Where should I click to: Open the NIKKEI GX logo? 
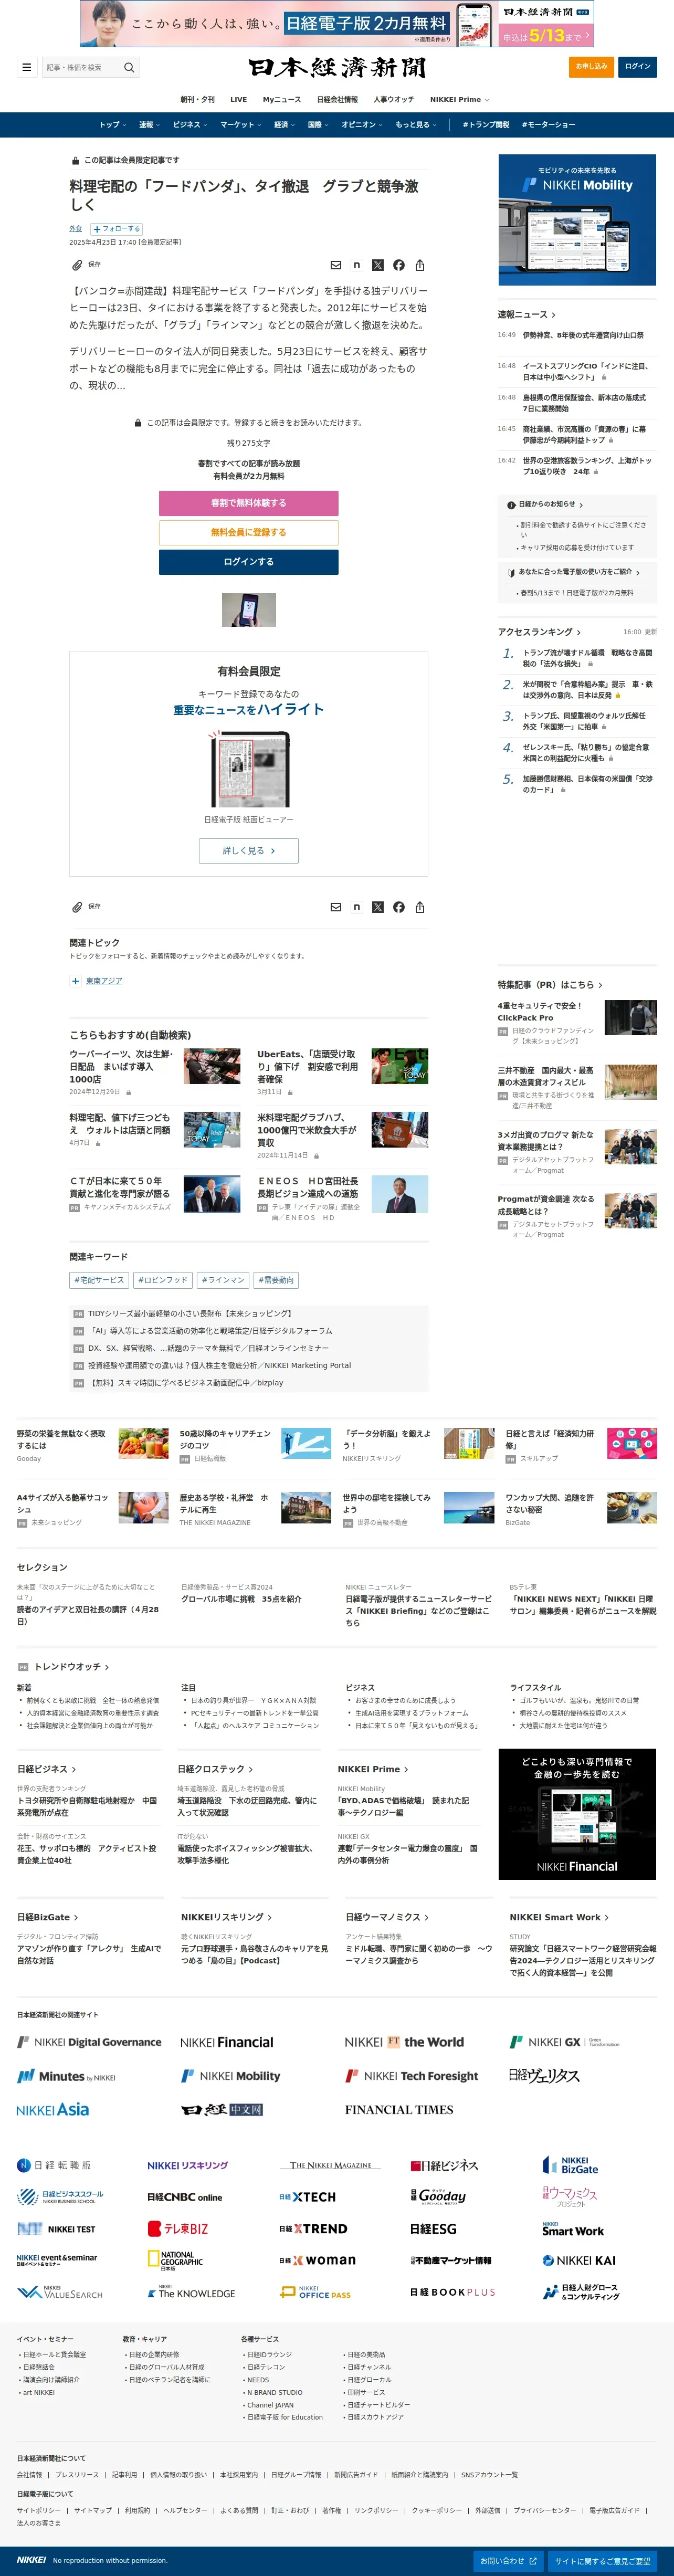(x=564, y=2042)
